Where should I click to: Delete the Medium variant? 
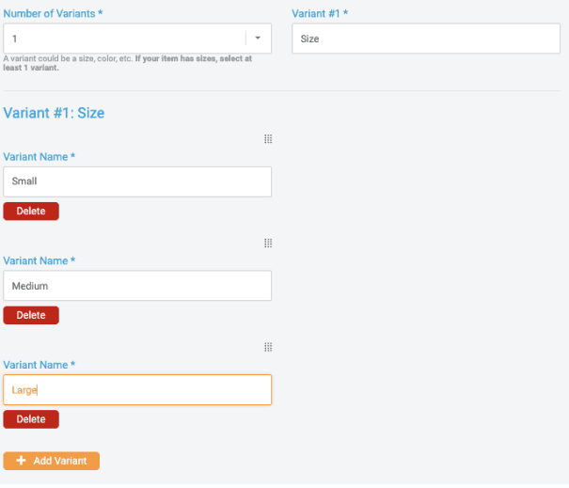tap(31, 315)
